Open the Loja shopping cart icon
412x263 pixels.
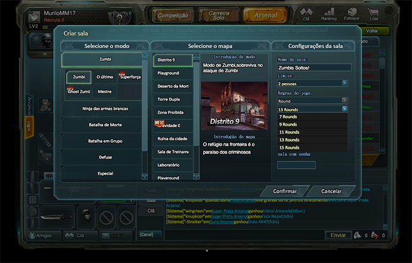click(373, 14)
